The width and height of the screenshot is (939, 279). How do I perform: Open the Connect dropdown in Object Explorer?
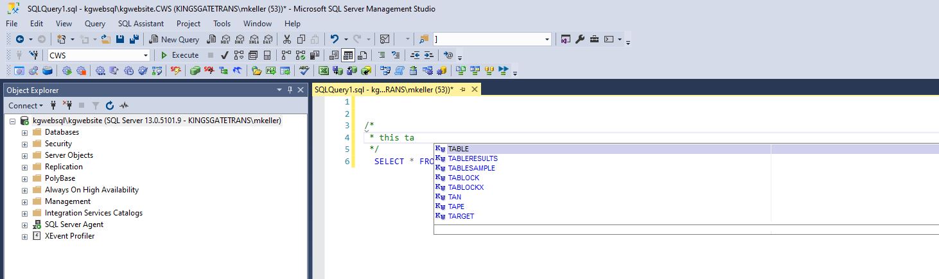[26, 105]
